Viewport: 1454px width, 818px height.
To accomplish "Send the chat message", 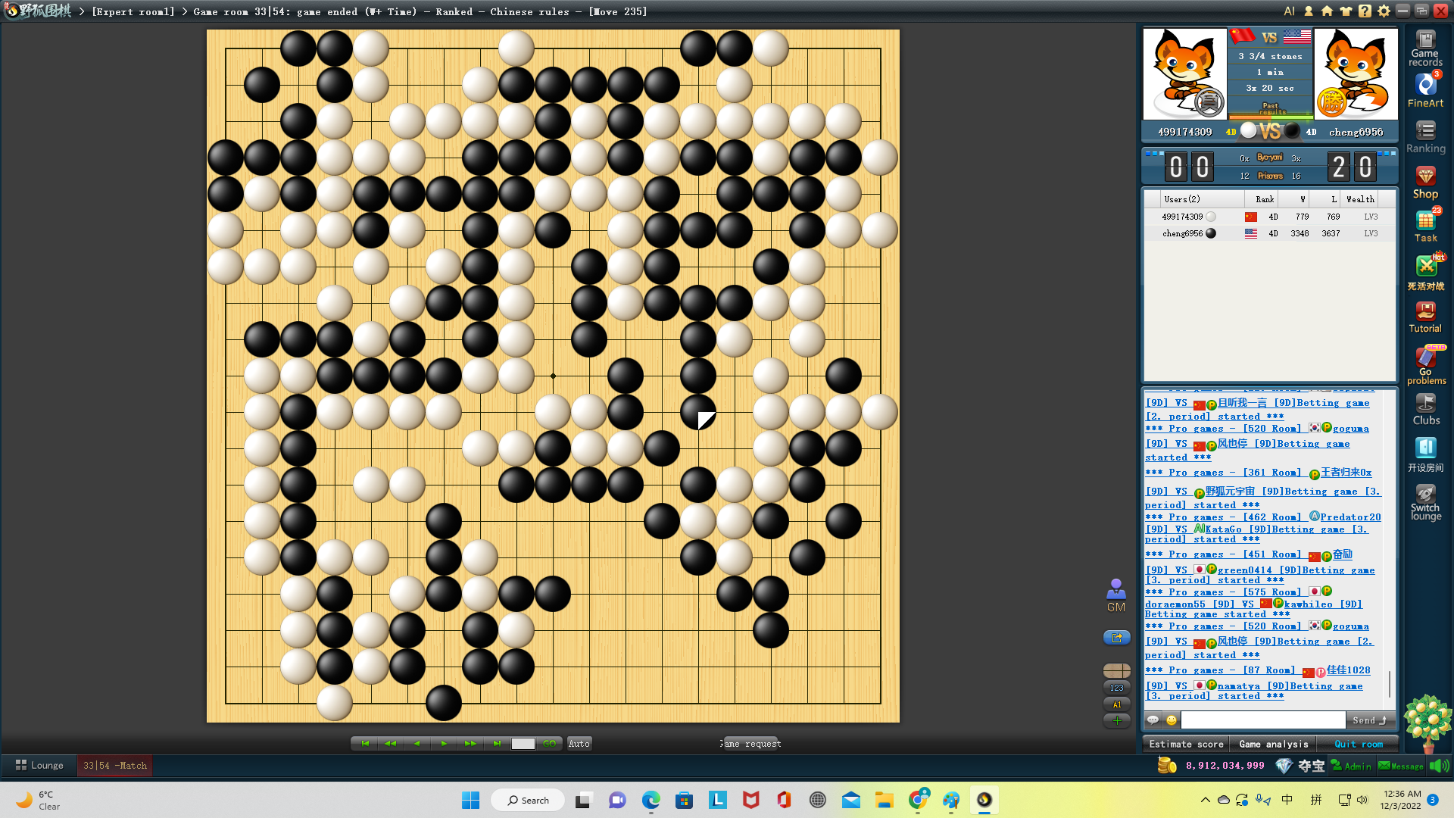I will (x=1370, y=720).
